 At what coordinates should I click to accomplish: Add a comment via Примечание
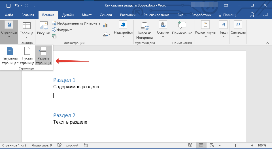(182, 29)
